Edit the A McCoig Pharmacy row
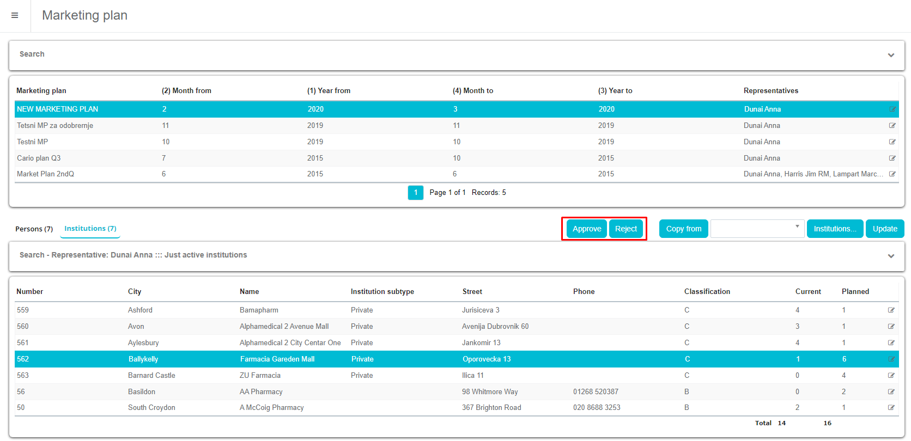The width and height of the screenshot is (911, 441). click(891, 408)
